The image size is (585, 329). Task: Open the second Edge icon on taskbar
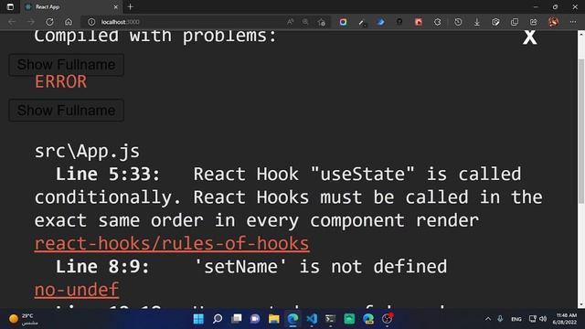(368, 319)
